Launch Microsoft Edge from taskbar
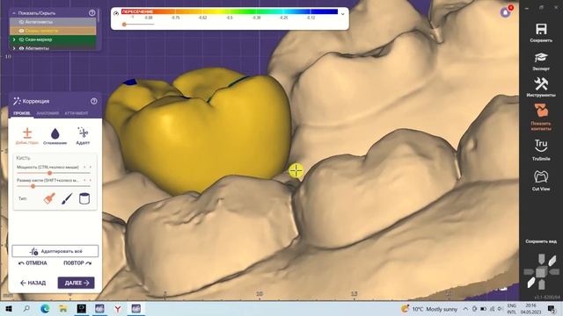 coord(45,308)
